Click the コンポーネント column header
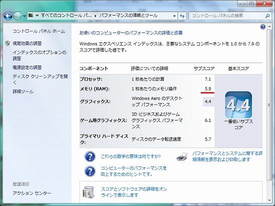Viewport: 275px width, 206px height. coord(94,68)
